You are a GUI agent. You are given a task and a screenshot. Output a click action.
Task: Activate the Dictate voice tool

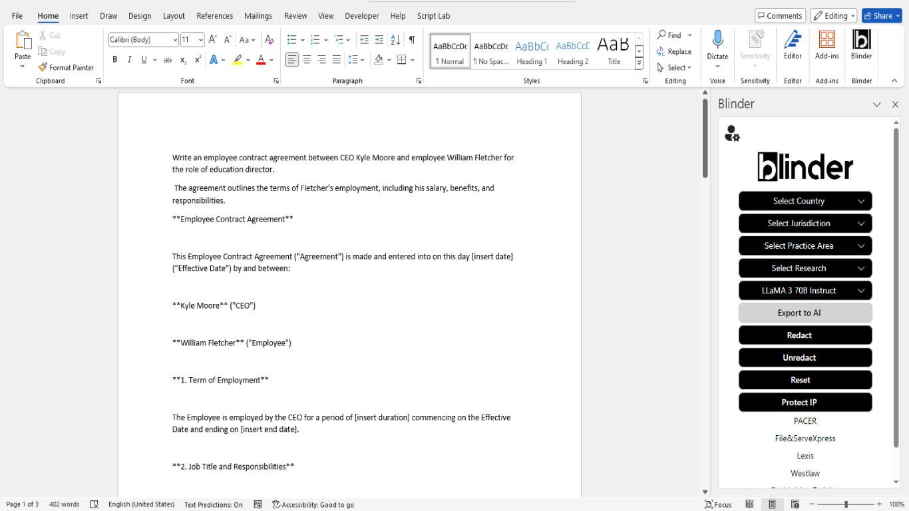point(717,47)
